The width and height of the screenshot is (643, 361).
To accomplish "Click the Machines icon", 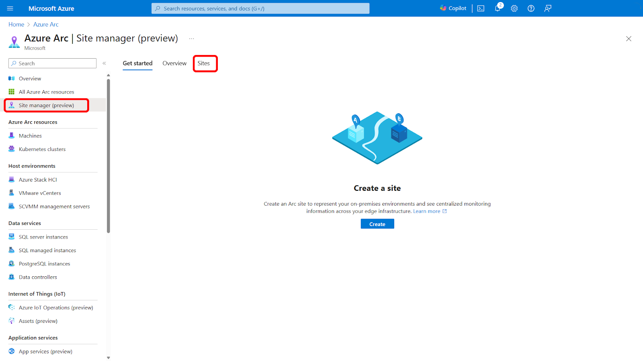I will click(12, 136).
